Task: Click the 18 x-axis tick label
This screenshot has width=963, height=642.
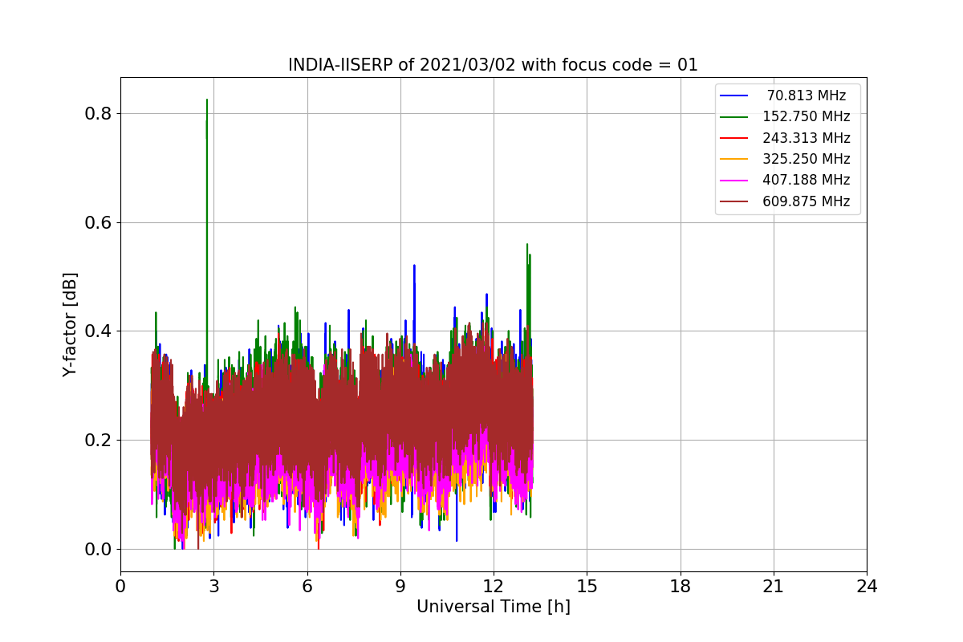Action: pos(681,587)
